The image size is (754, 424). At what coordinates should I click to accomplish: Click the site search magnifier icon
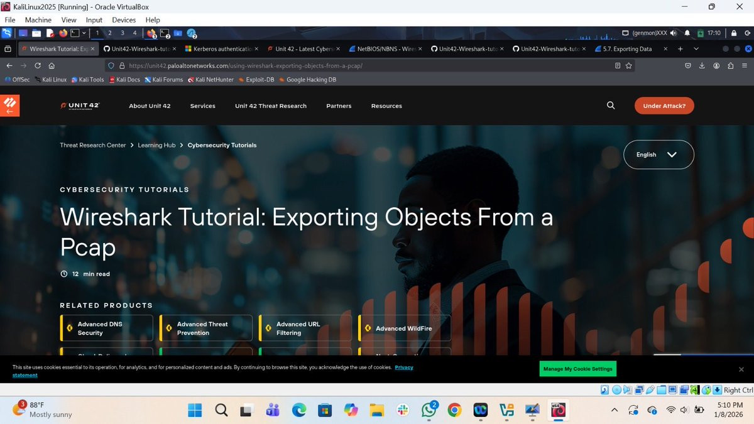click(x=611, y=106)
